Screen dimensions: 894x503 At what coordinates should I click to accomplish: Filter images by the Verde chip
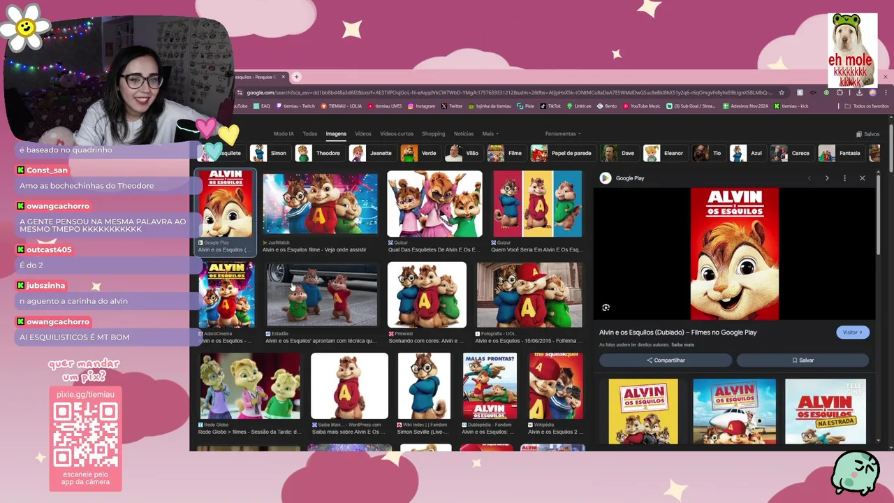click(420, 153)
